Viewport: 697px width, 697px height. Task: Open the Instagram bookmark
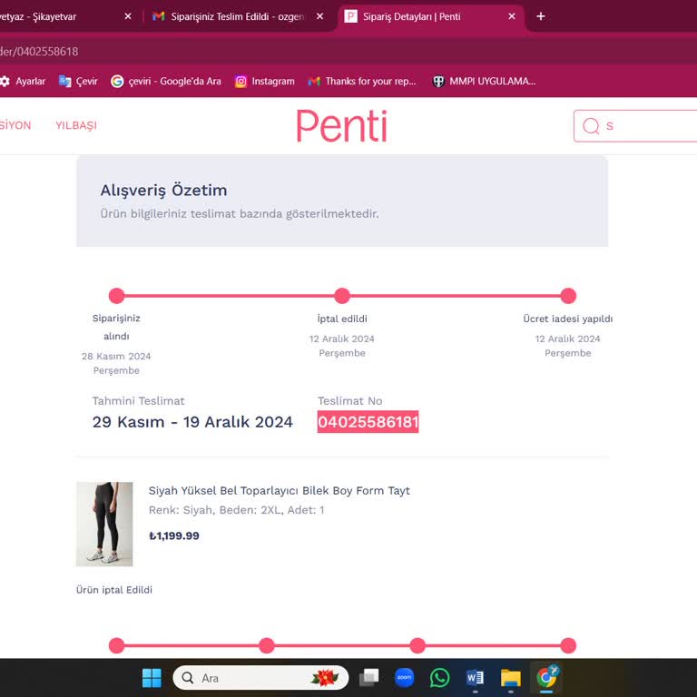pyautogui.click(x=265, y=82)
